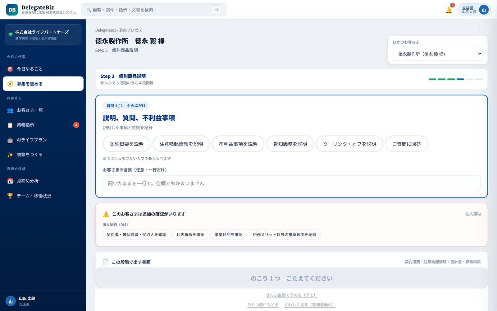Select the 契約概要を説明 chip

[x=126, y=144]
